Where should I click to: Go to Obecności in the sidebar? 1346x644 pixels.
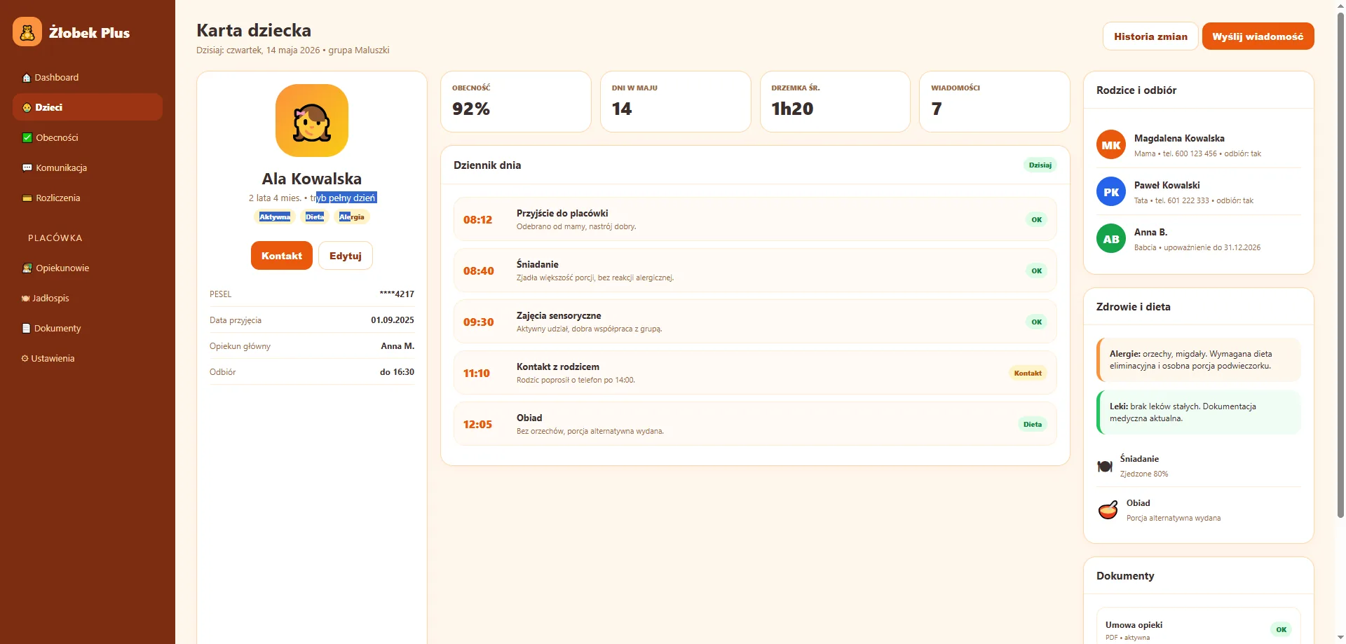pyautogui.click(x=88, y=138)
